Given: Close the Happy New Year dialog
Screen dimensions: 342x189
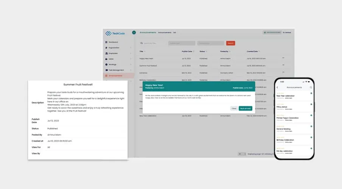Looking at the screenshot, I should click(x=234, y=108).
